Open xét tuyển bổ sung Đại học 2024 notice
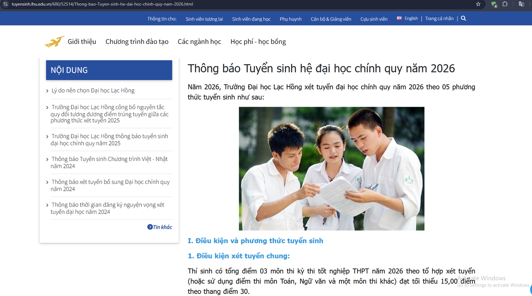Viewport: 532px width, 296px height. point(110,185)
